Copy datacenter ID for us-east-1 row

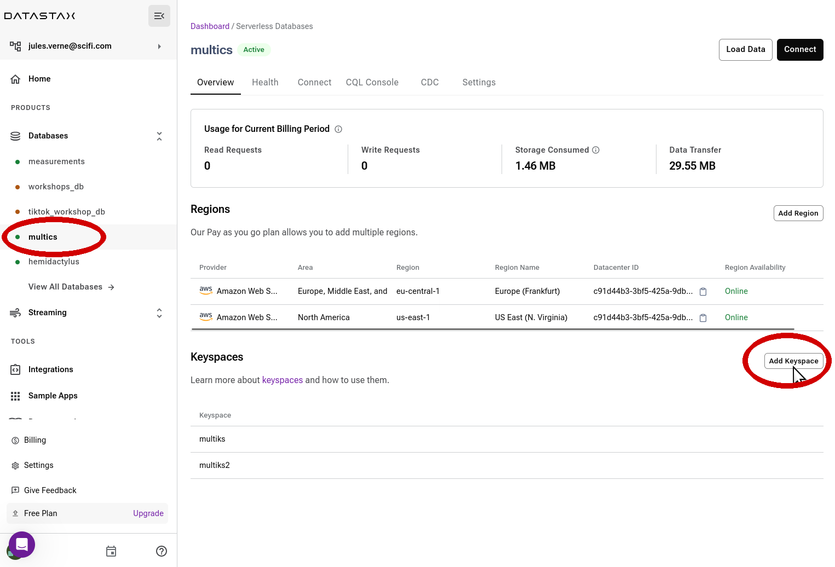coord(703,318)
